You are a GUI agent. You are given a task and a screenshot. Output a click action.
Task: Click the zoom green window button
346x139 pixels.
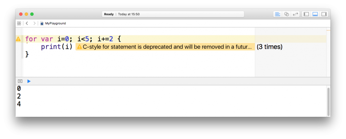pos(32,14)
